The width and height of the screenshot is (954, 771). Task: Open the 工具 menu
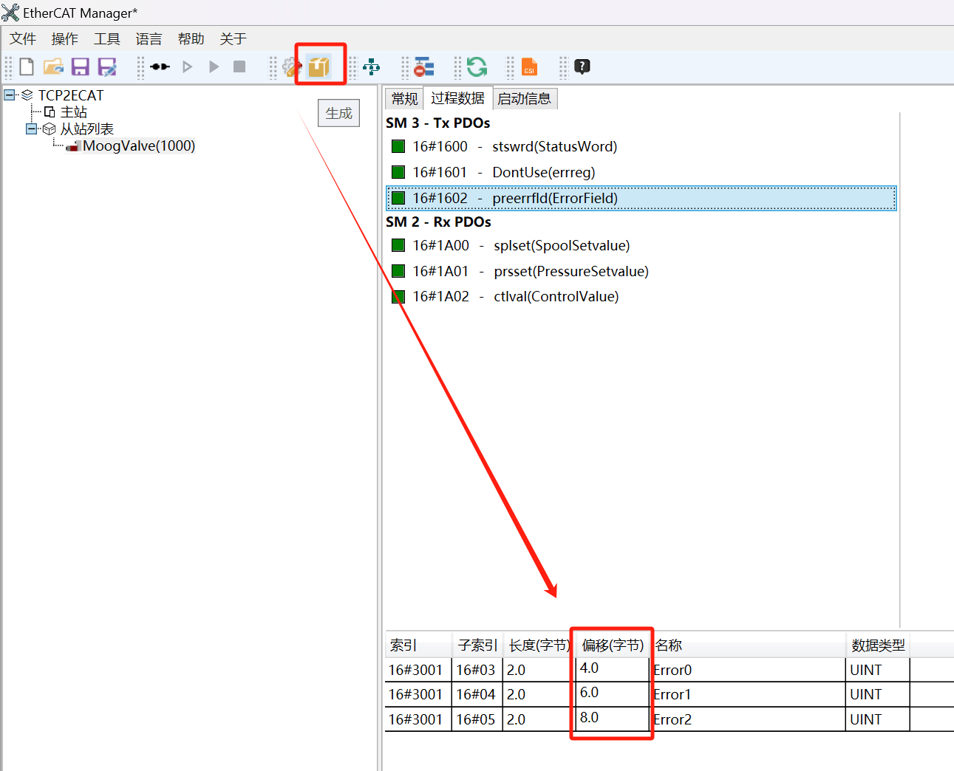[107, 38]
